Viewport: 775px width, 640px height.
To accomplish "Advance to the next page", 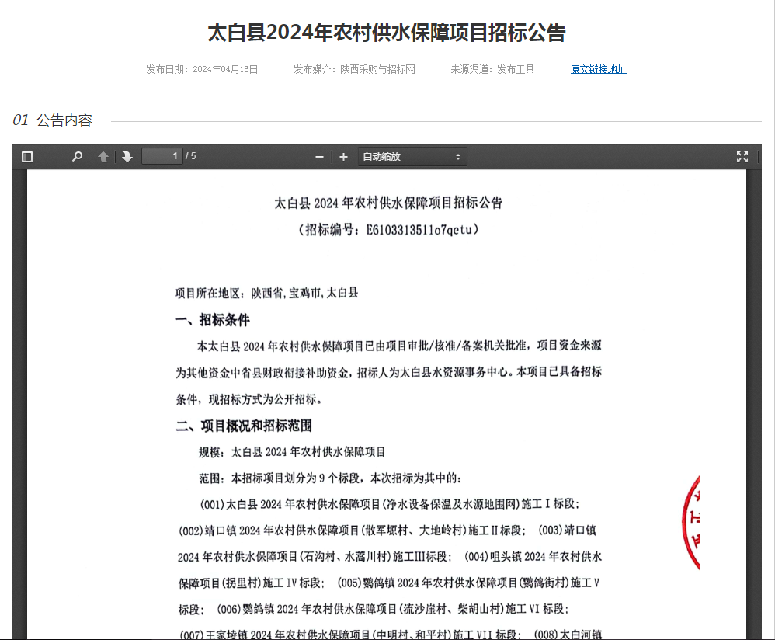I will (127, 156).
